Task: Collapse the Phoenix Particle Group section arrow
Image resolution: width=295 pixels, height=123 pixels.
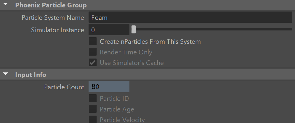Action: 6,4
